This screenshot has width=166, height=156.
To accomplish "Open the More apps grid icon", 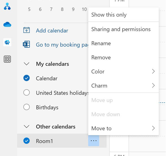I will (x=7, y=59).
